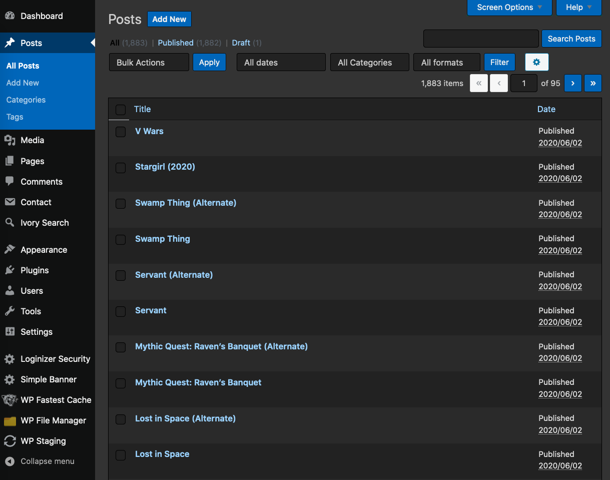This screenshot has width=610, height=480.
Task: Click the Tools wrench icon
Action: pos(10,311)
